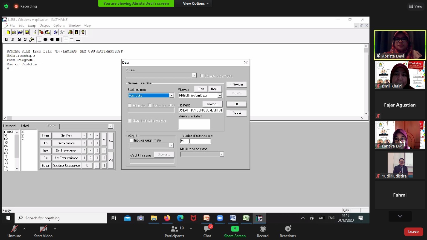Click the Set Error Variance button
The height and width of the screenshot is (240, 427).
tap(66, 158)
